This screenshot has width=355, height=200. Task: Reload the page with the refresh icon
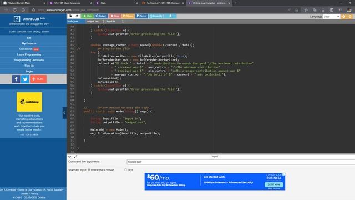click(x=15, y=10)
